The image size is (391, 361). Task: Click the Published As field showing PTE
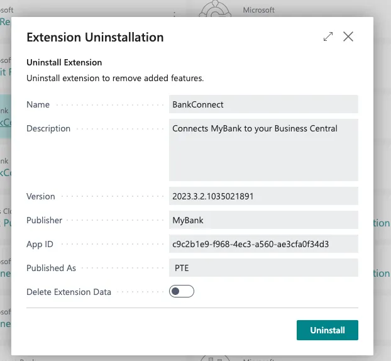pos(263,268)
